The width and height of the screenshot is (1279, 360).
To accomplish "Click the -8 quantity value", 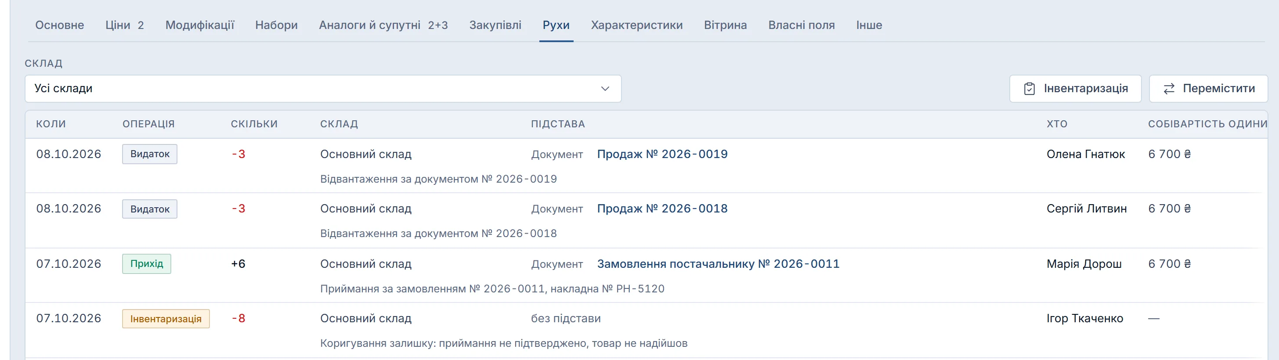I will click(x=238, y=319).
